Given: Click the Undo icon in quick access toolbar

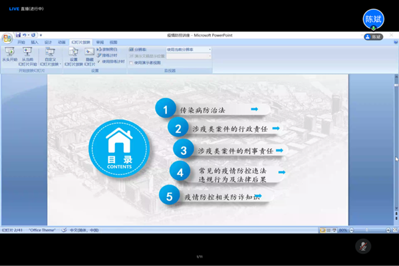Looking at the screenshot, I should (25, 35).
